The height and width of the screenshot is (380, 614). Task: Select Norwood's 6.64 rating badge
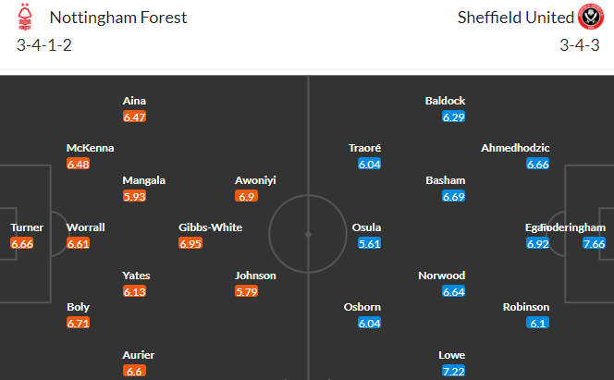pyautogui.click(x=453, y=291)
